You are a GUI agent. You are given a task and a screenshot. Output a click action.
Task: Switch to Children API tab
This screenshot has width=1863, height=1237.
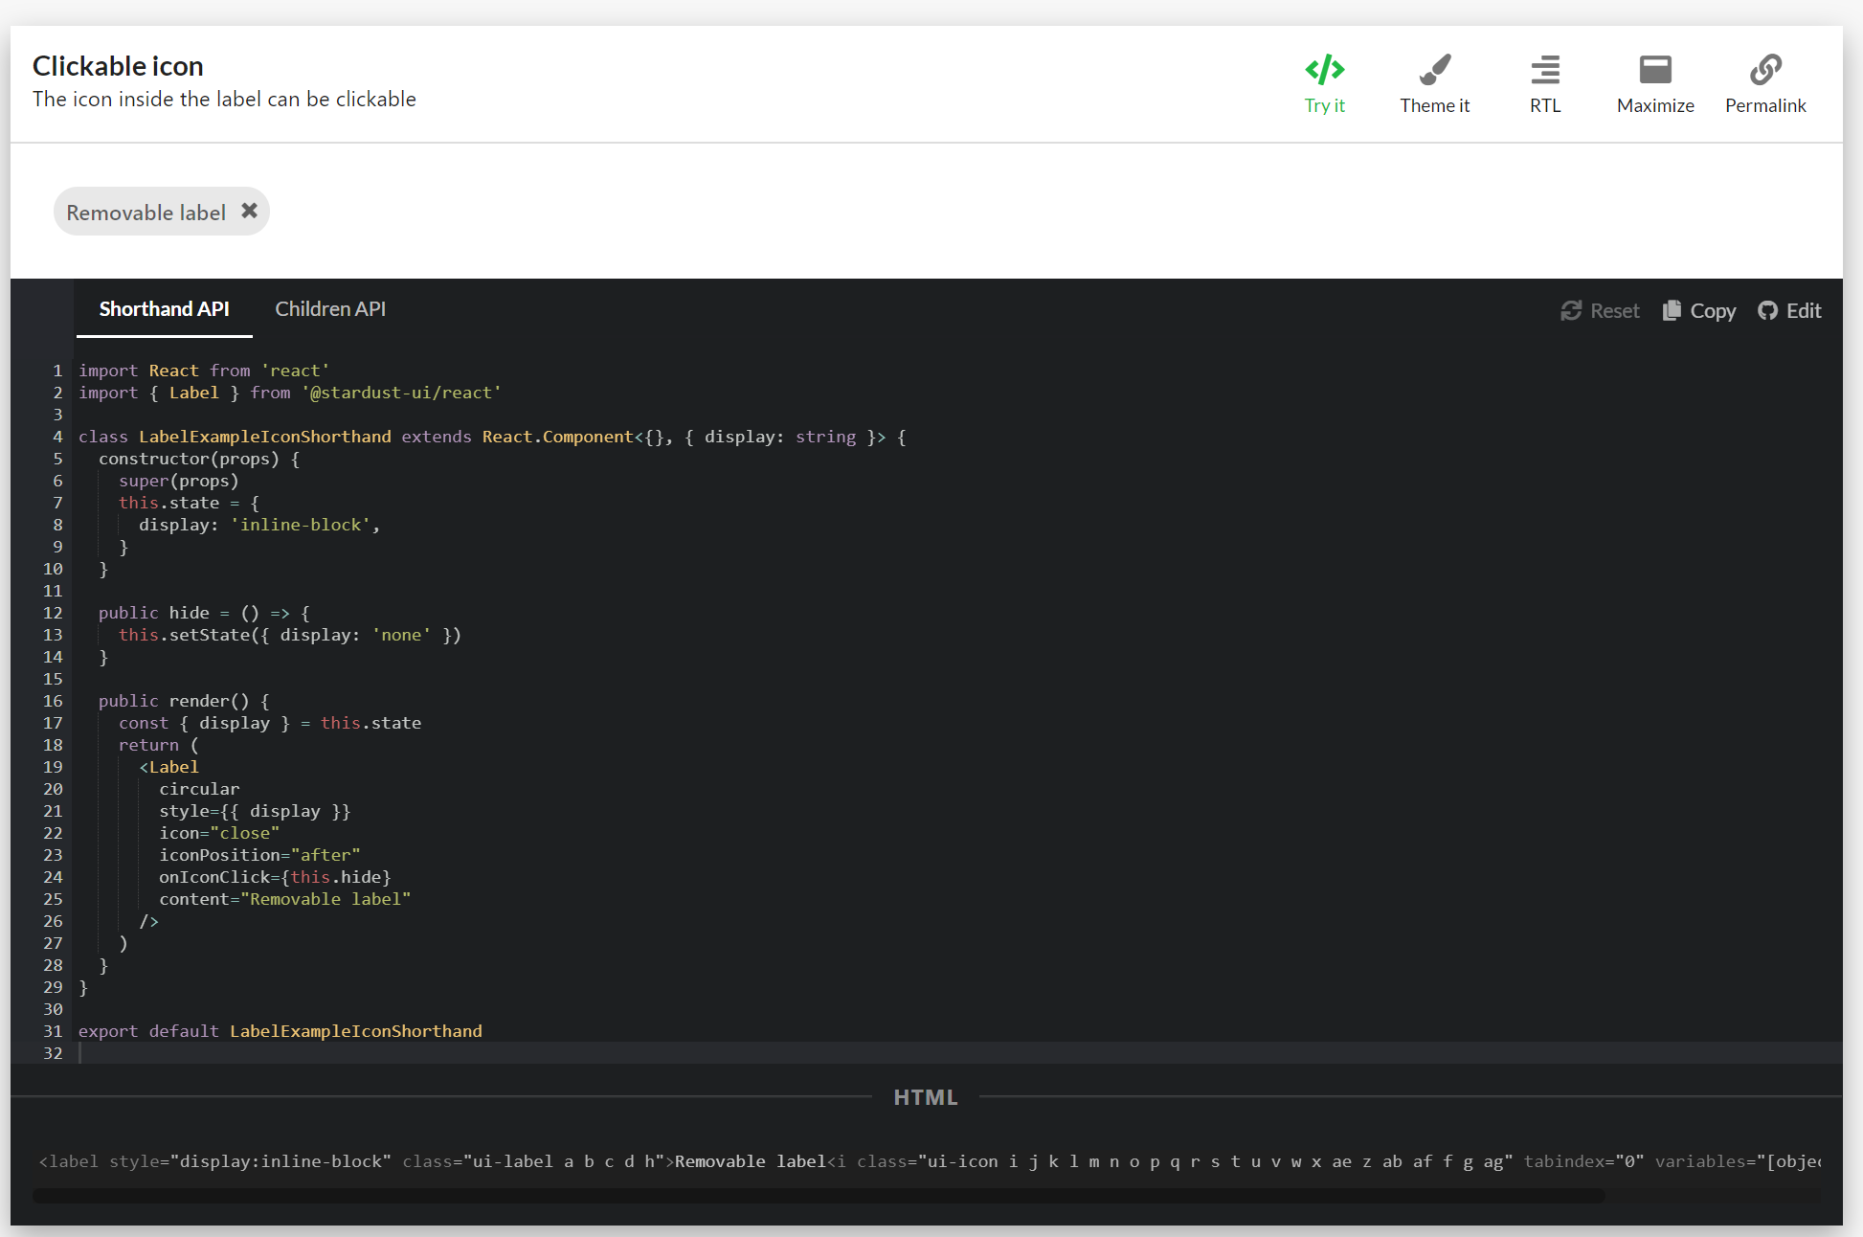tap(330, 309)
